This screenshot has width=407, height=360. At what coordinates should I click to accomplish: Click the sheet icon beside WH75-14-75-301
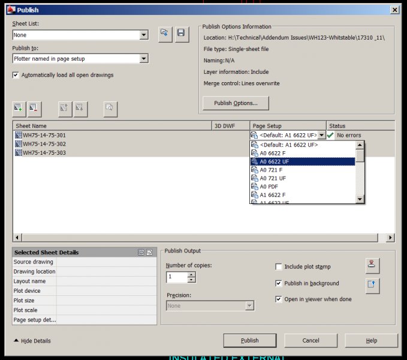(19, 135)
